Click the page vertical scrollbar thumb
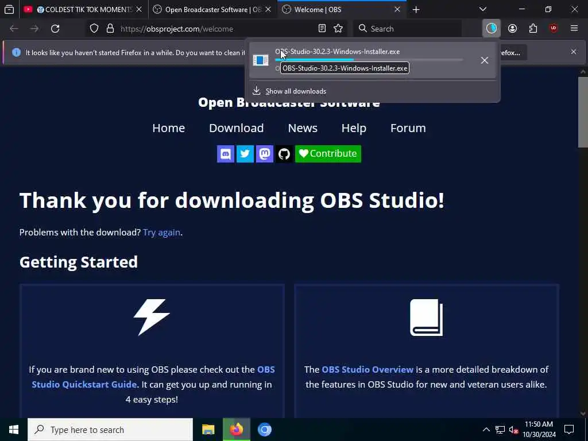 pyautogui.click(x=583, y=112)
